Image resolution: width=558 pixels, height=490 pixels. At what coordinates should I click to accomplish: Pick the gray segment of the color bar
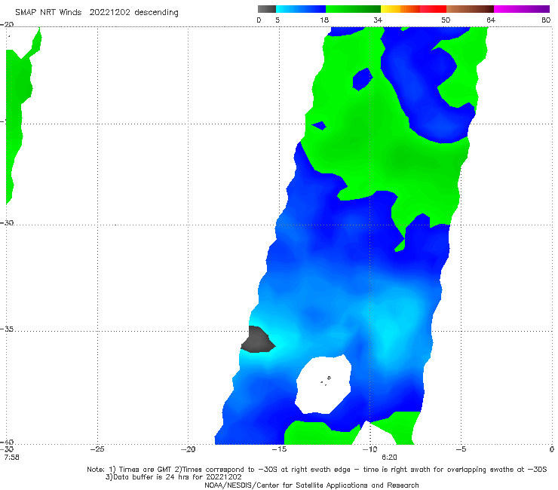[266, 9]
